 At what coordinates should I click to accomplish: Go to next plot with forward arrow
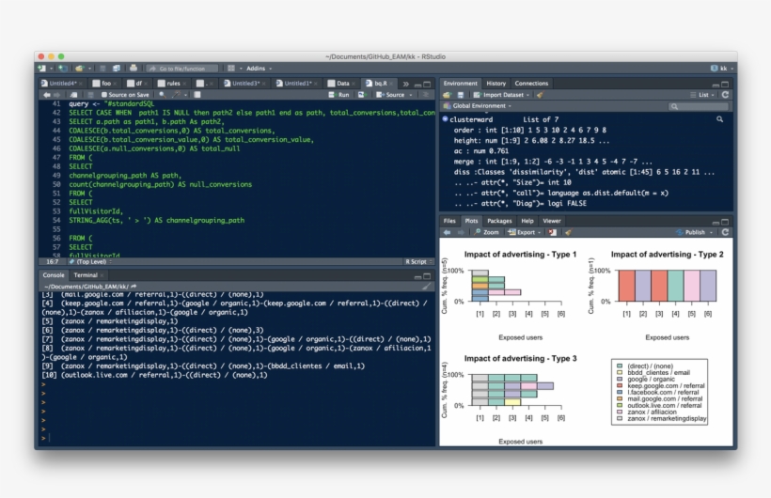pos(461,232)
